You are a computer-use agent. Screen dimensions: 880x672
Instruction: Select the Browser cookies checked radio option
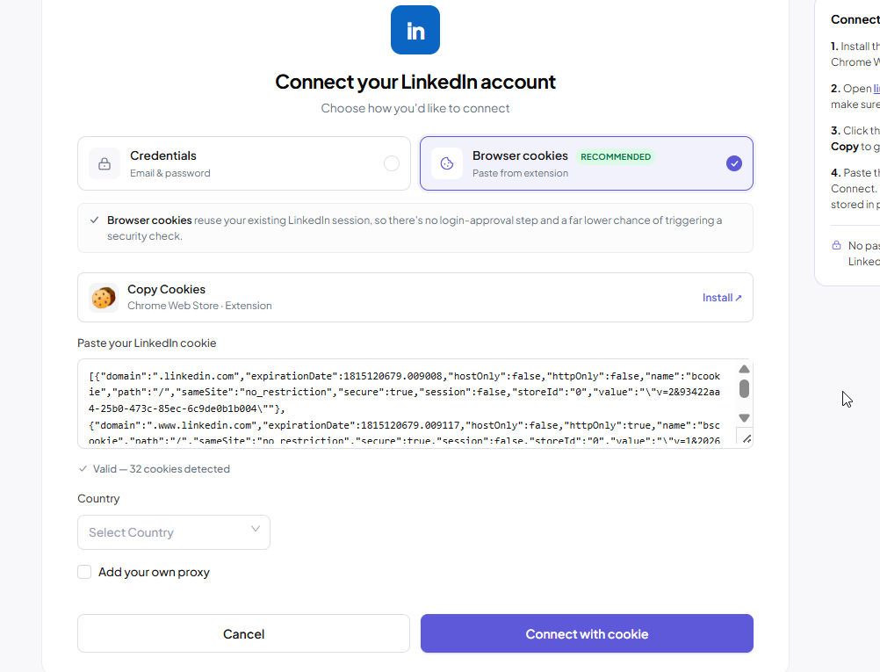coord(734,163)
